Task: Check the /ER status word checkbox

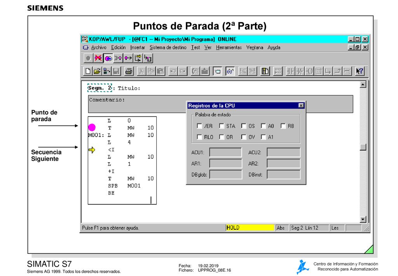Action: click(x=199, y=126)
